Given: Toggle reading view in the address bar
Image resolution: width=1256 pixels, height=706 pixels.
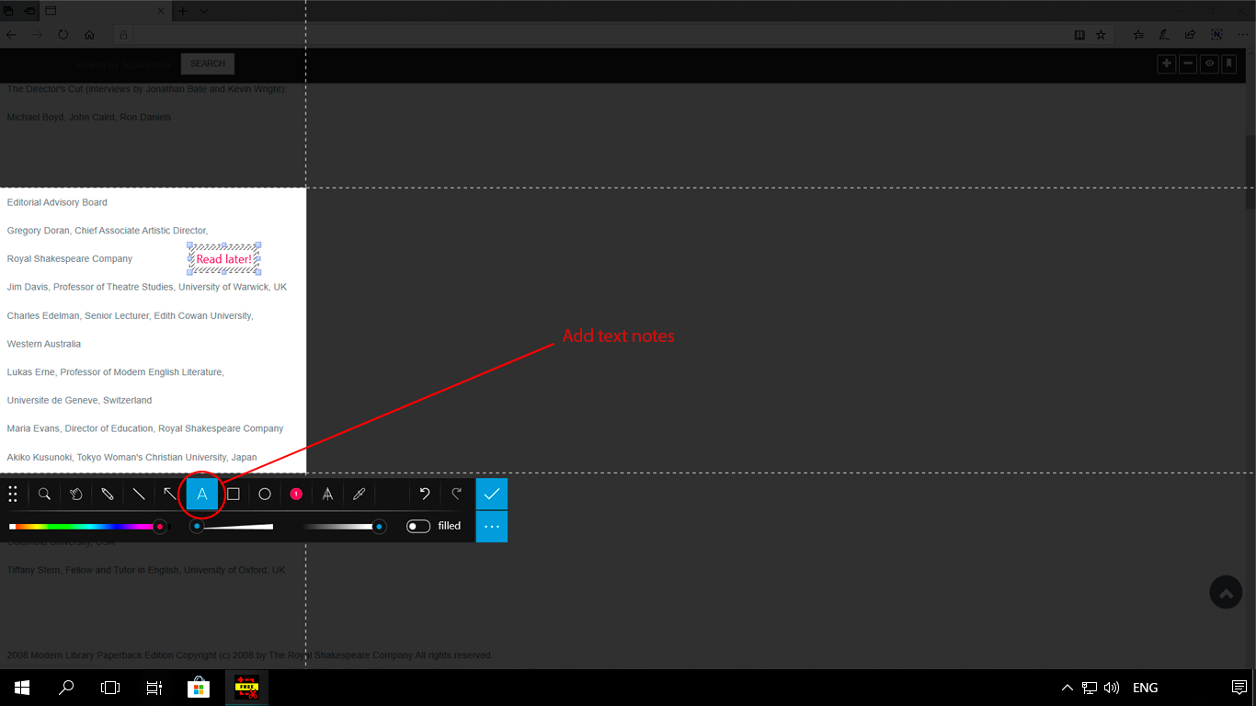Looking at the screenshot, I should [1079, 34].
